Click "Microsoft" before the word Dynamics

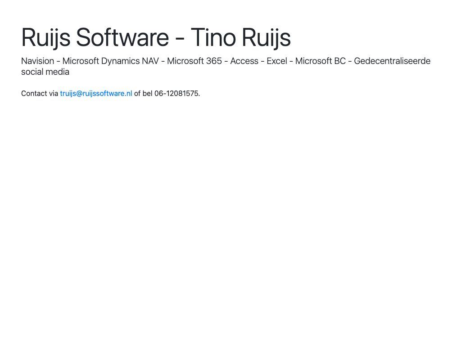(x=81, y=61)
